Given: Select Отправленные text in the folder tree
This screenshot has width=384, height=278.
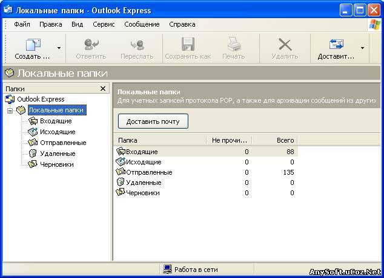Looking at the screenshot, I should pos(63,143).
